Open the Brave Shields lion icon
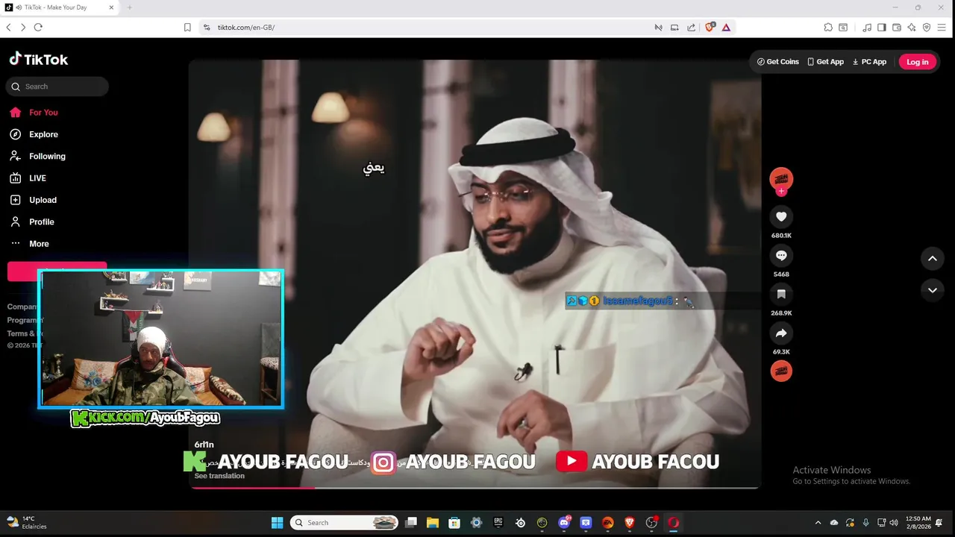Screen dimensions: 955x537 pyautogui.click(x=710, y=27)
